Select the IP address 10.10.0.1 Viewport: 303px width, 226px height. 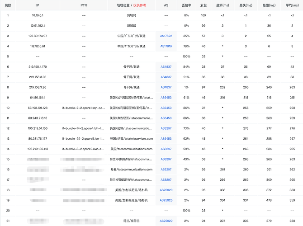click(38, 15)
